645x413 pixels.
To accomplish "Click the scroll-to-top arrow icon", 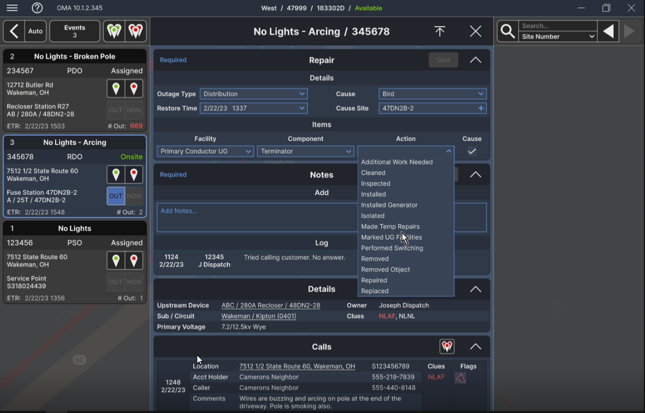I will point(440,31).
